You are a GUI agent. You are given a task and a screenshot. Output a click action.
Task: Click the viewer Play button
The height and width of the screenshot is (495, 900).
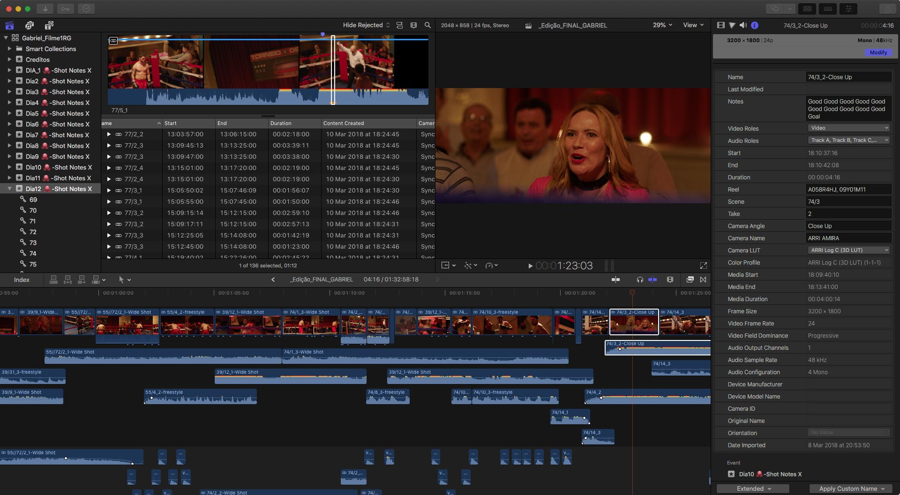(530, 266)
